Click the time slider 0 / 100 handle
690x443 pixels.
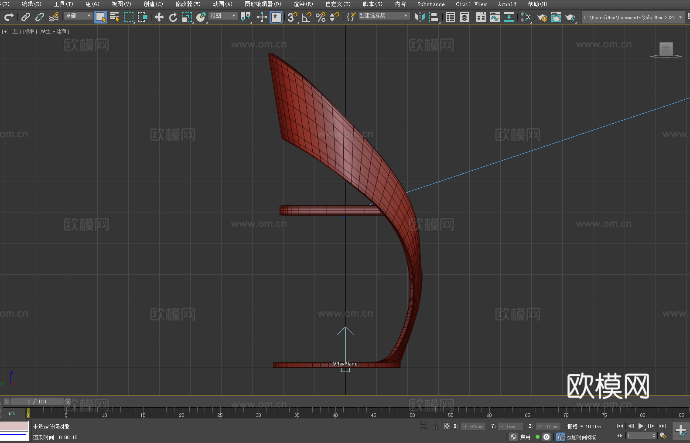[37, 402]
